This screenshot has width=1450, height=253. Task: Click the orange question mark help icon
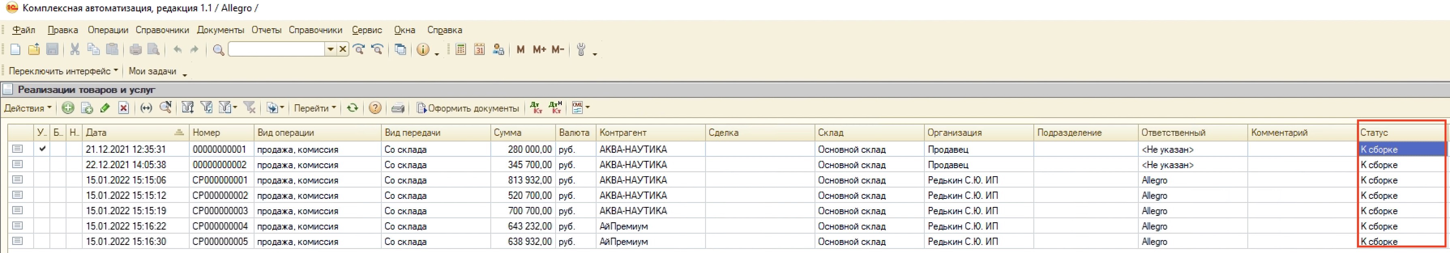coord(375,108)
